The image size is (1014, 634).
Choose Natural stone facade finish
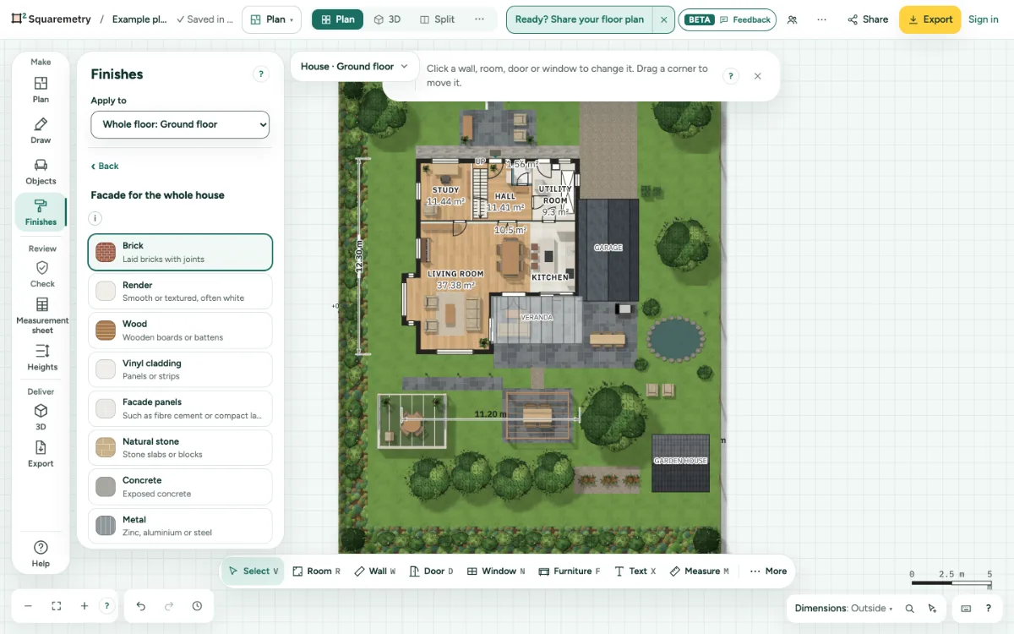click(x=180, y=447)
